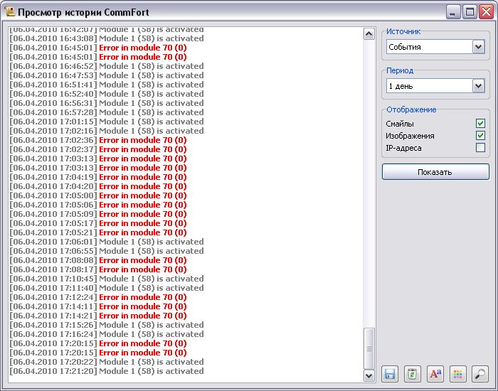Screen dimensions: 498x391
Task: Click the CommFort title bar app icon
Action: [9, 12]
